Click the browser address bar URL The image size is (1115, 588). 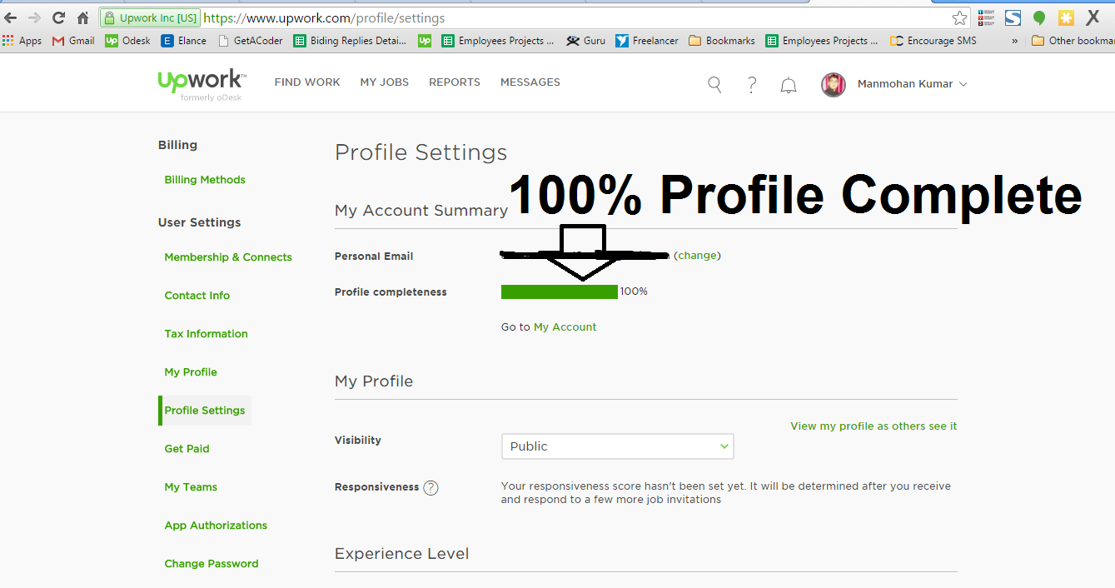(x=324, y=17)
